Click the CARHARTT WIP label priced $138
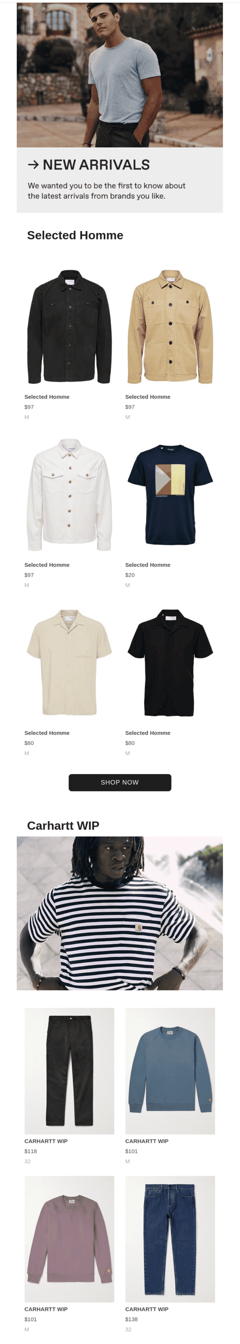 click(147, 1309)
